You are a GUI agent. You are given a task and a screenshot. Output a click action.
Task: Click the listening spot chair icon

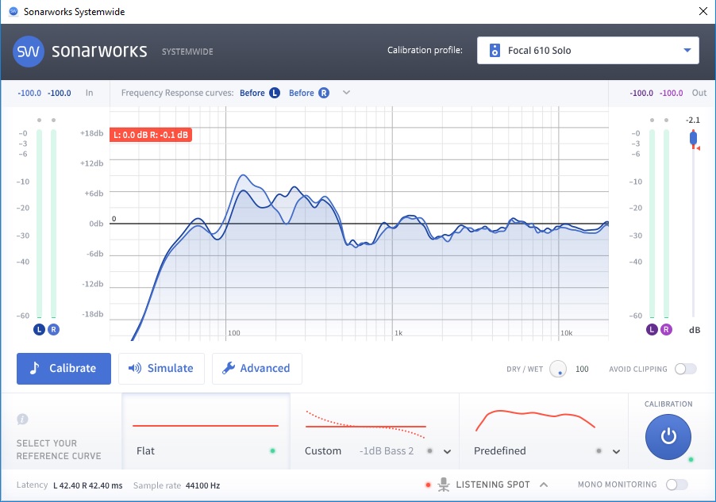(x=444, y=485)
